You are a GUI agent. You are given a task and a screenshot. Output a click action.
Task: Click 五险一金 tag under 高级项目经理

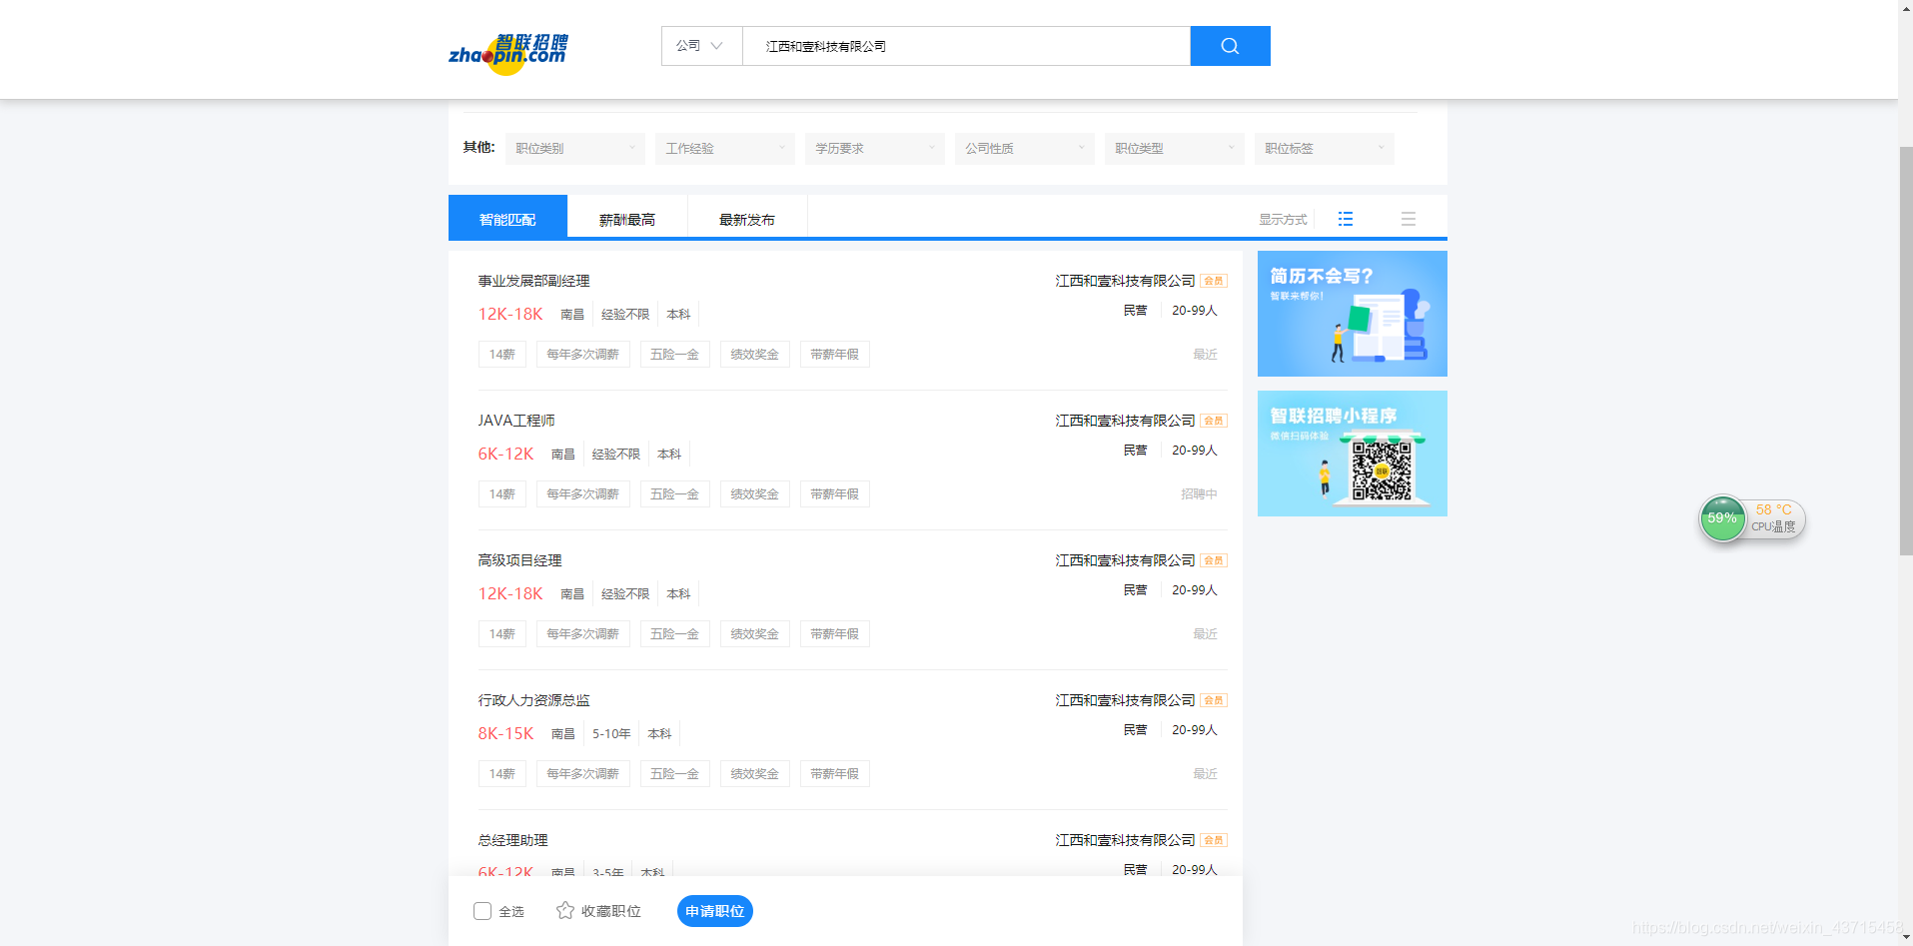675,634
